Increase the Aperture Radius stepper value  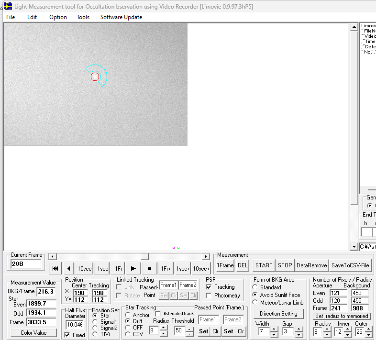[327, 329]
